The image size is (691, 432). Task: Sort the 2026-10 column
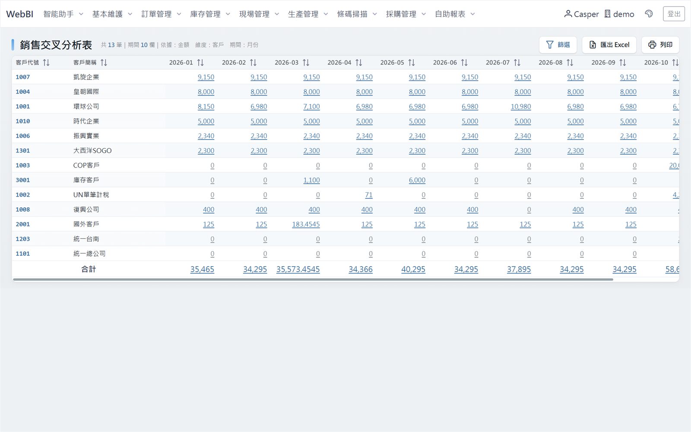[x=675, y=63]
